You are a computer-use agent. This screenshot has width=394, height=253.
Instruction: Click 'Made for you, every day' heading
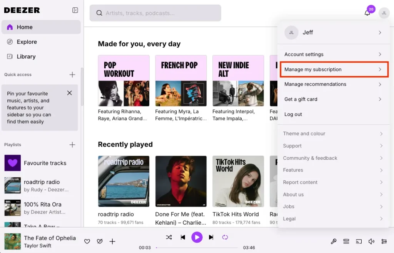139,44
